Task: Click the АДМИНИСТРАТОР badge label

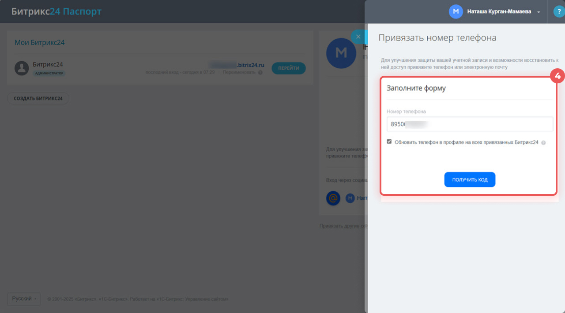Action: [49, 73]
